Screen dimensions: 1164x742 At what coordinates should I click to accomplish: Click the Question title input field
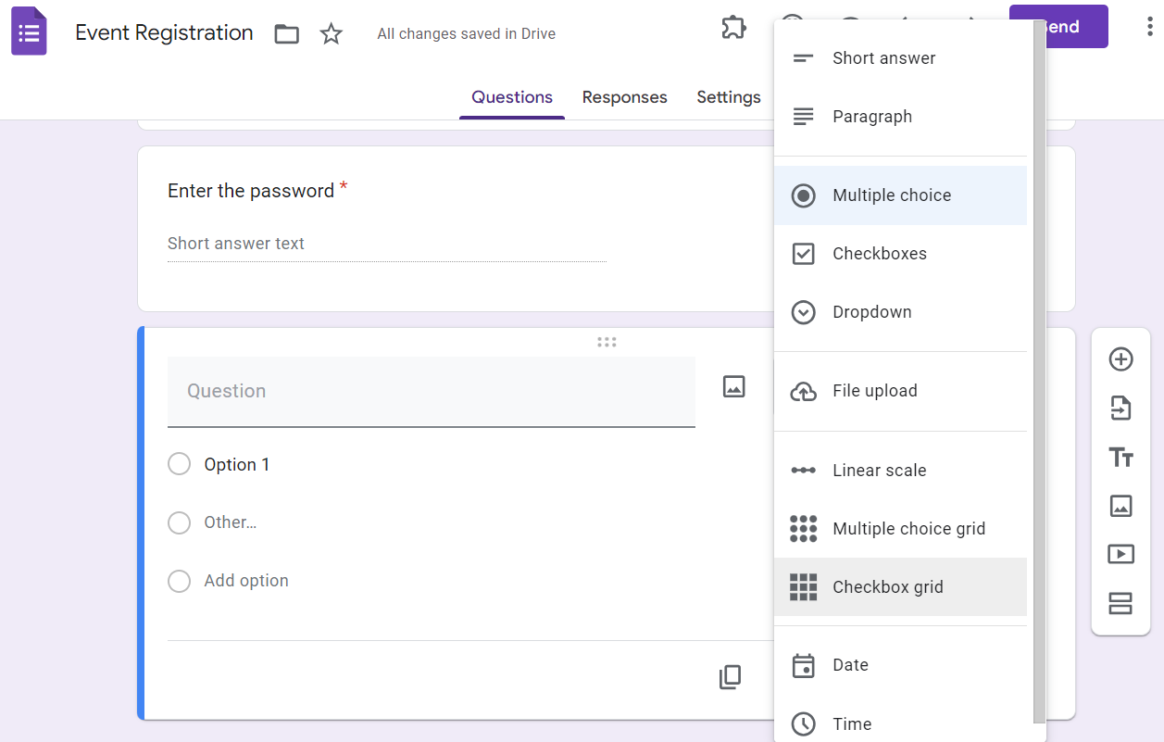pos(432,392)
